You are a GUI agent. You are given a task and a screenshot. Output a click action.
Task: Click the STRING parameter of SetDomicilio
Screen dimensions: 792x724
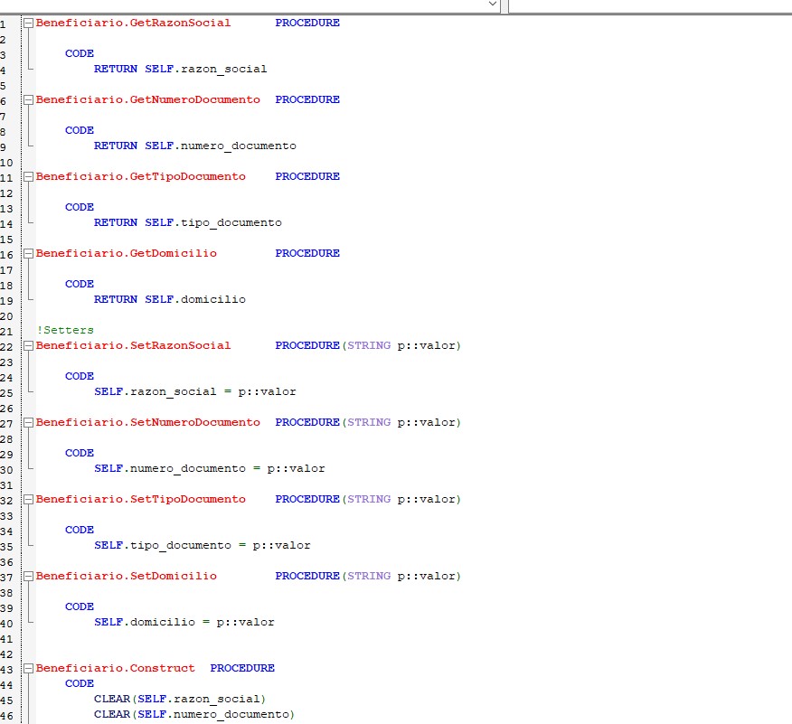(369, 576)
